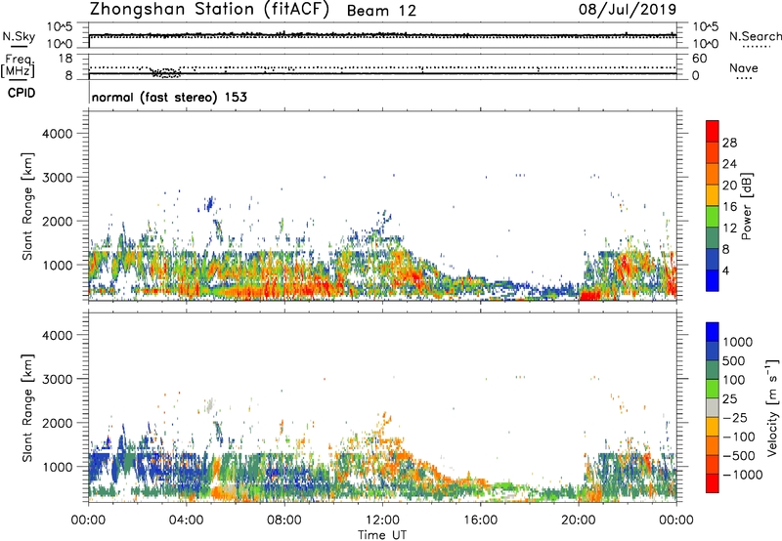Click the "1000" tick in power panel

(x=58, y=265)
